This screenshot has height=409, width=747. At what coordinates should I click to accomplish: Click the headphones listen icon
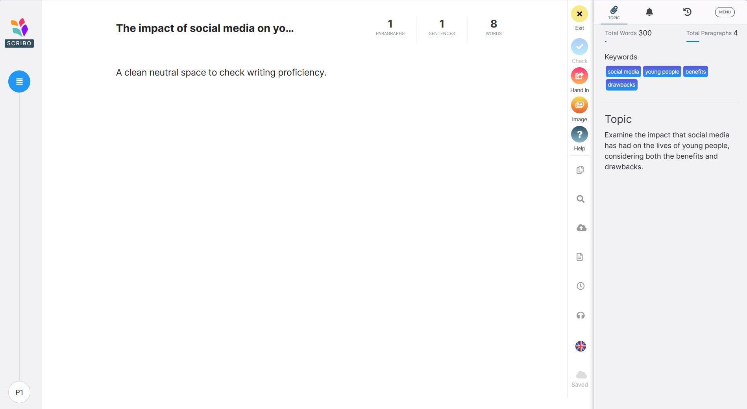(580, 315)
